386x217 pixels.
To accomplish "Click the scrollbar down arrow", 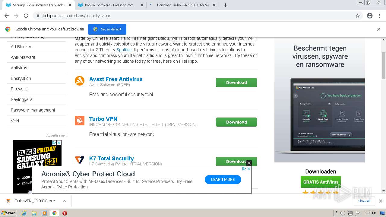I will [x=384, y=191].
